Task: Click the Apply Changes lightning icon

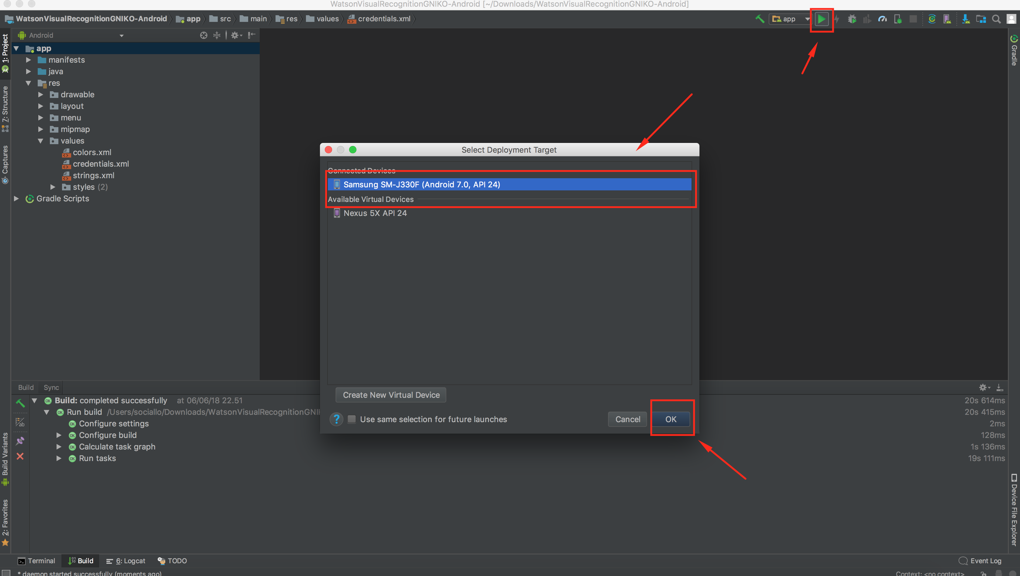Action: click(837, 19)
